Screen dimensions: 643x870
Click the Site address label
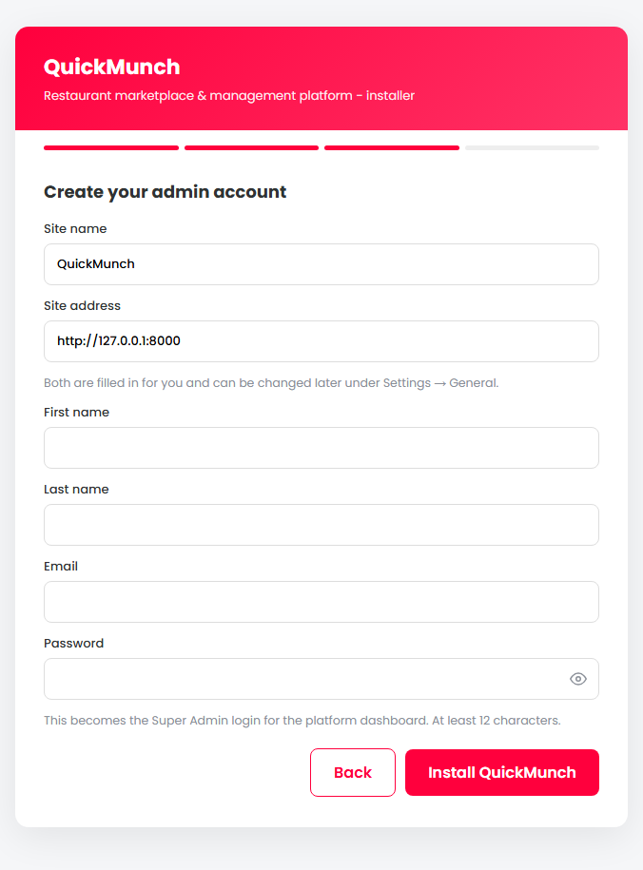[82, 306]
